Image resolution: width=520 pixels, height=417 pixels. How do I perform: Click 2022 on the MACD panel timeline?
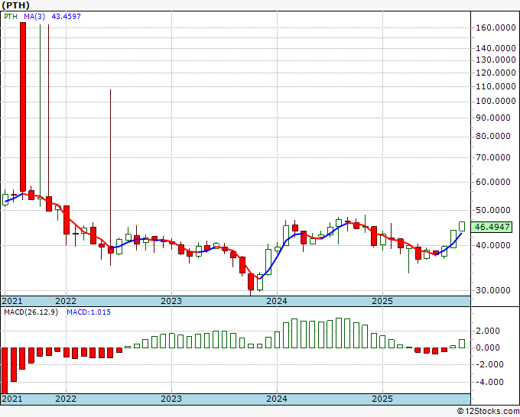(x=66, y=399)
